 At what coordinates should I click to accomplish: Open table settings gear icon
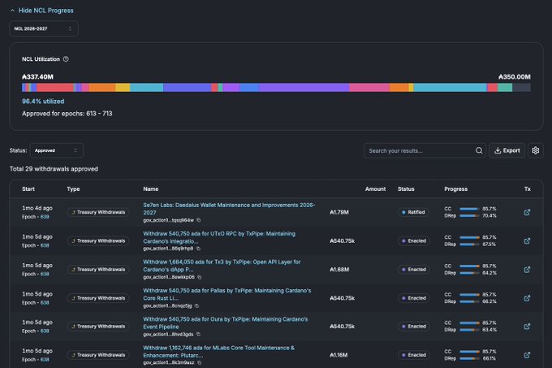coord(536,150)
